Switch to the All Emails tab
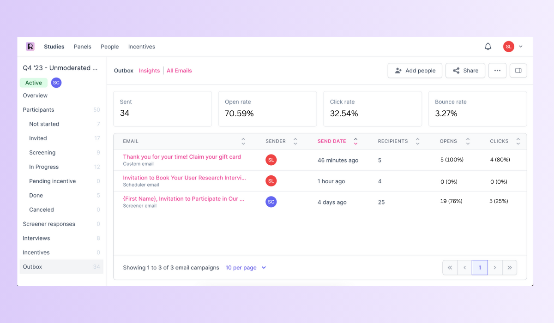The height and width of the screenshot is (323, 554). point(179,71)
